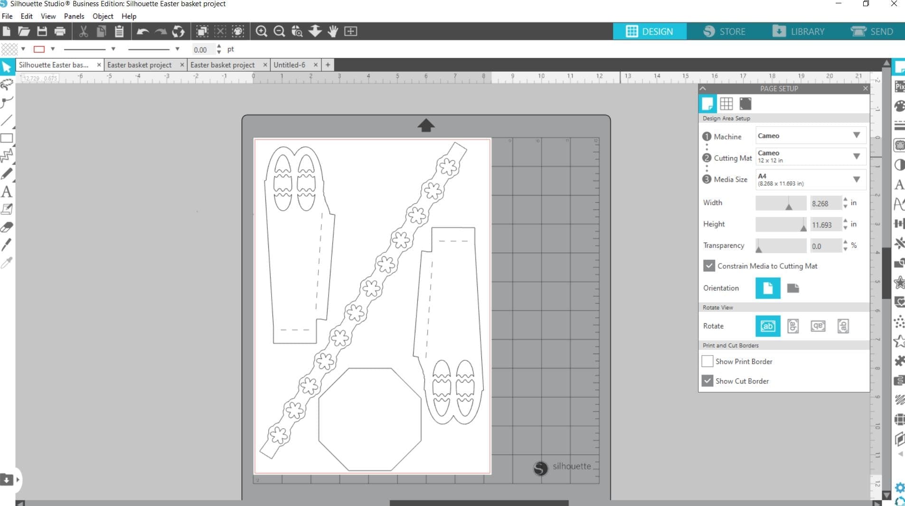905x506 pixels.
Task: Click the Cut scissors icon
Action: [x=84, y=31]
